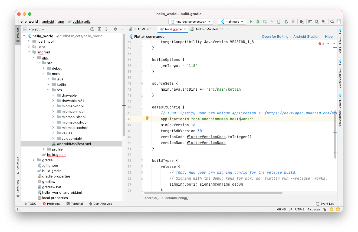
Task: Run main.dart with the green play button
Action: click(x=251, y=22)
